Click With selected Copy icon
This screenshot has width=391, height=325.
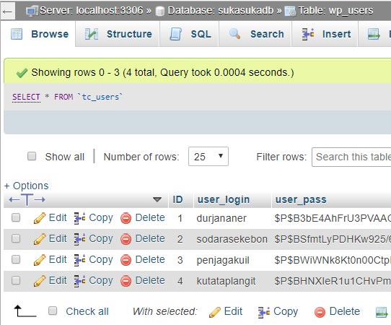264,312
